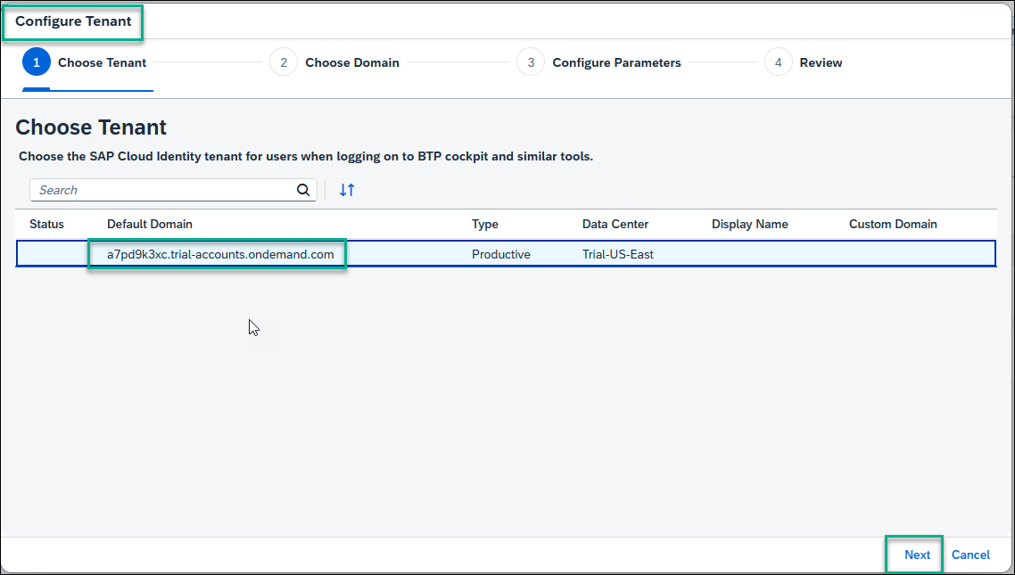Image resolution: width=1015 pixels, height=575 pixels.
Task: Click into the Search input field
Action: 173,190
